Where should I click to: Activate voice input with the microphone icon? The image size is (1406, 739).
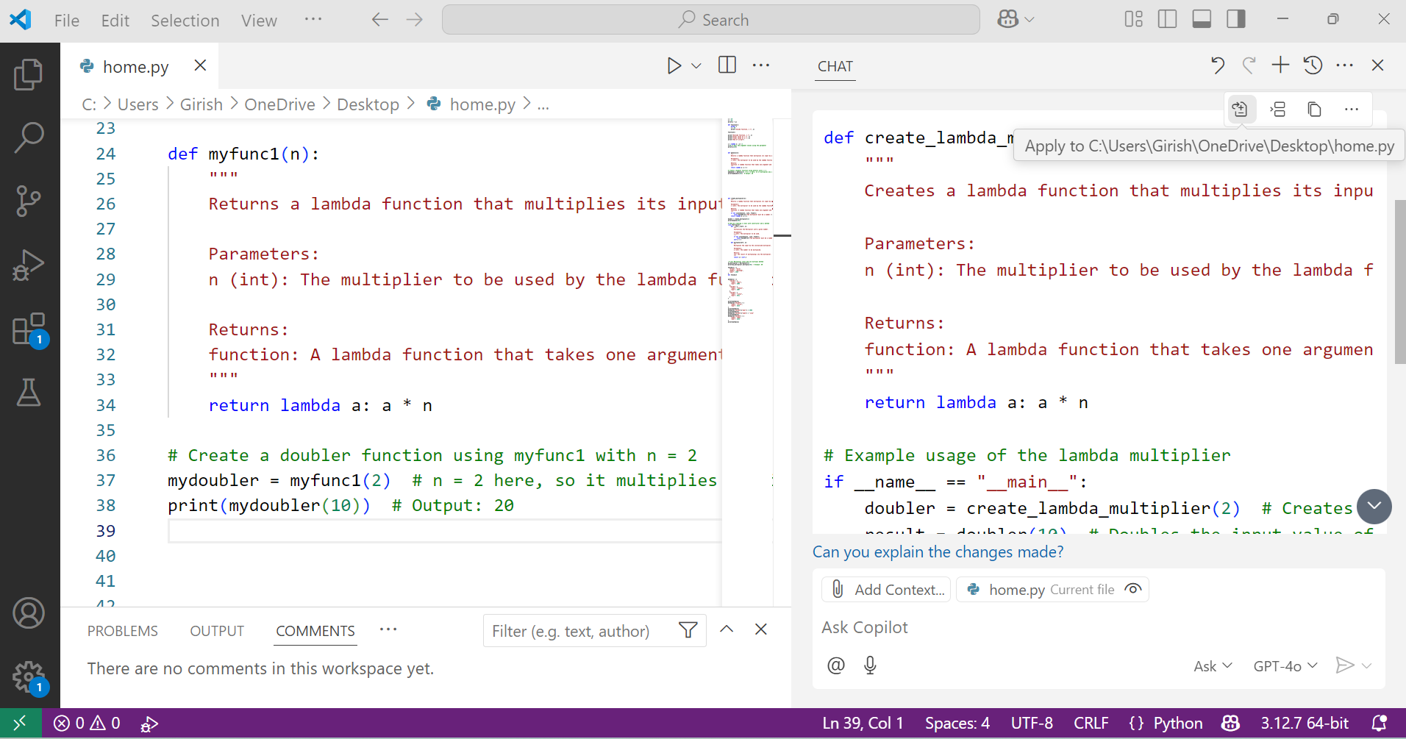click(871, 665)
